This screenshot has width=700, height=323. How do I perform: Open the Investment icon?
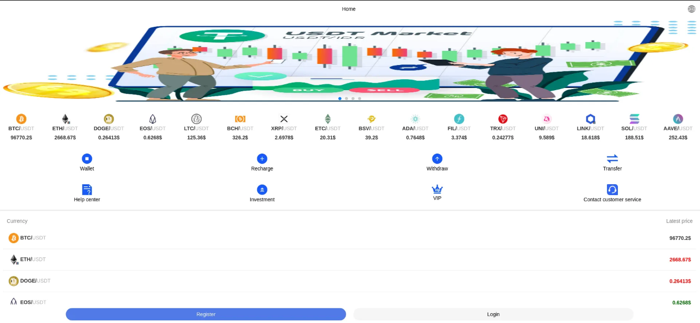pos(262,190)
